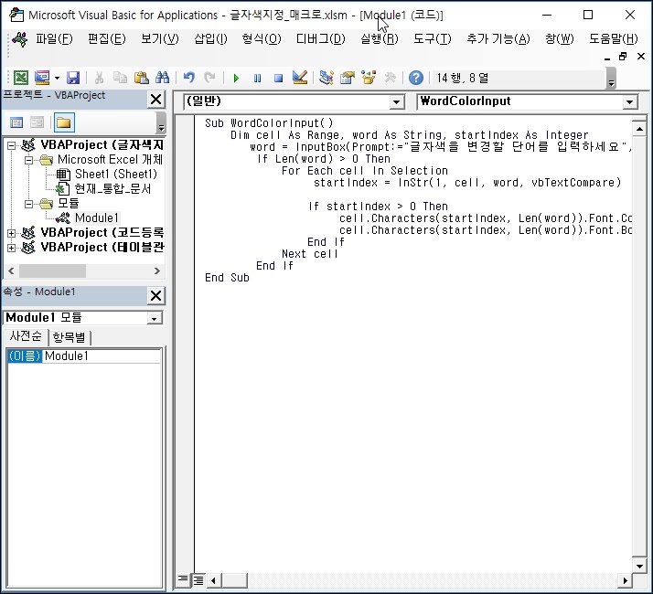Select Module1 in the project tree

97,217
